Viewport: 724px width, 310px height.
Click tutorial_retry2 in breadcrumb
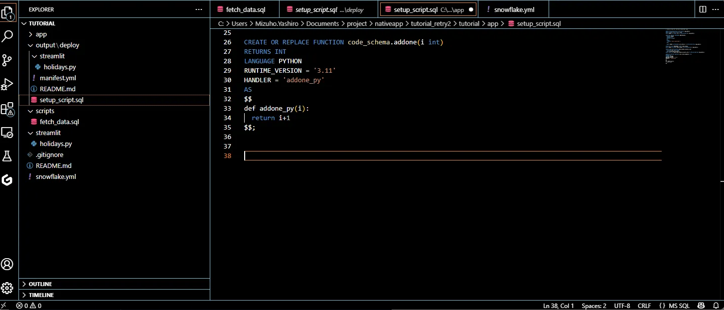tap(431, 23)
